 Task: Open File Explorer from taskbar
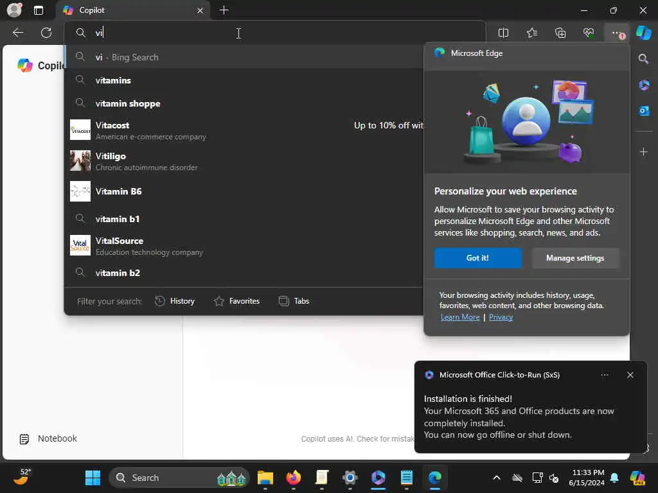click(x=265, y=478)
